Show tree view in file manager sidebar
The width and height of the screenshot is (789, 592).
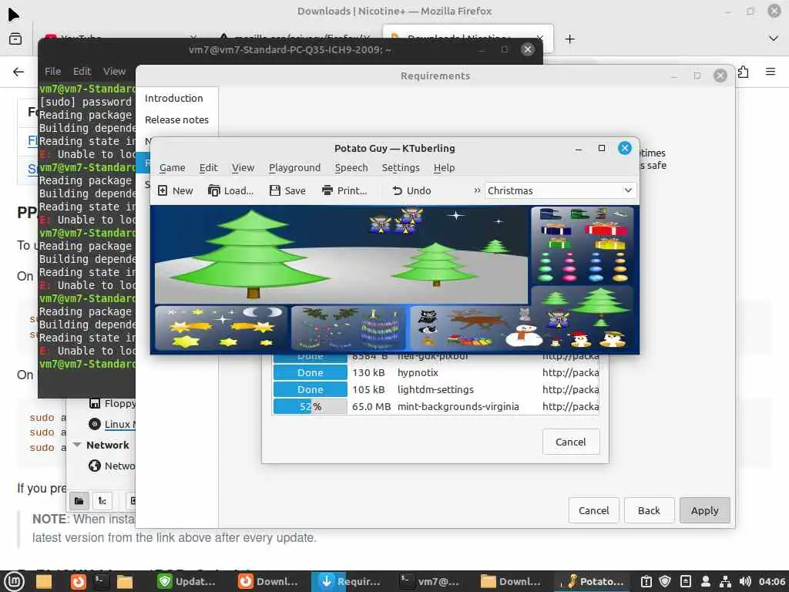[102, 500]
